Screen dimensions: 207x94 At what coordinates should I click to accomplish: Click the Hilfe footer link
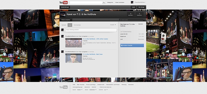point(74,85)
